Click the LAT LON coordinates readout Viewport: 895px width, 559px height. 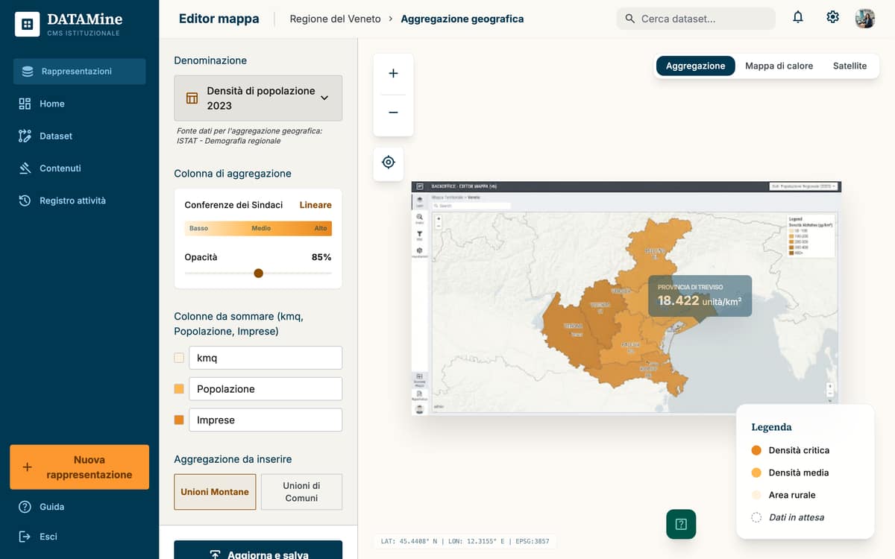pyautogui.click(x=465, y=541)
